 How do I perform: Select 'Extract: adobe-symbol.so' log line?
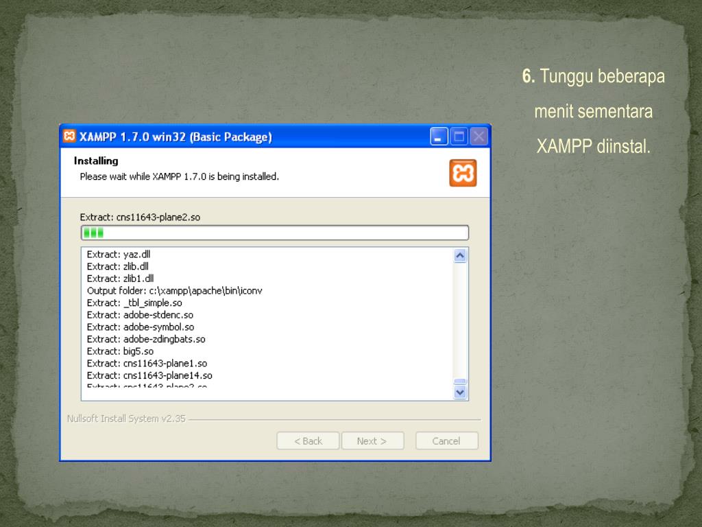point(141,327)
